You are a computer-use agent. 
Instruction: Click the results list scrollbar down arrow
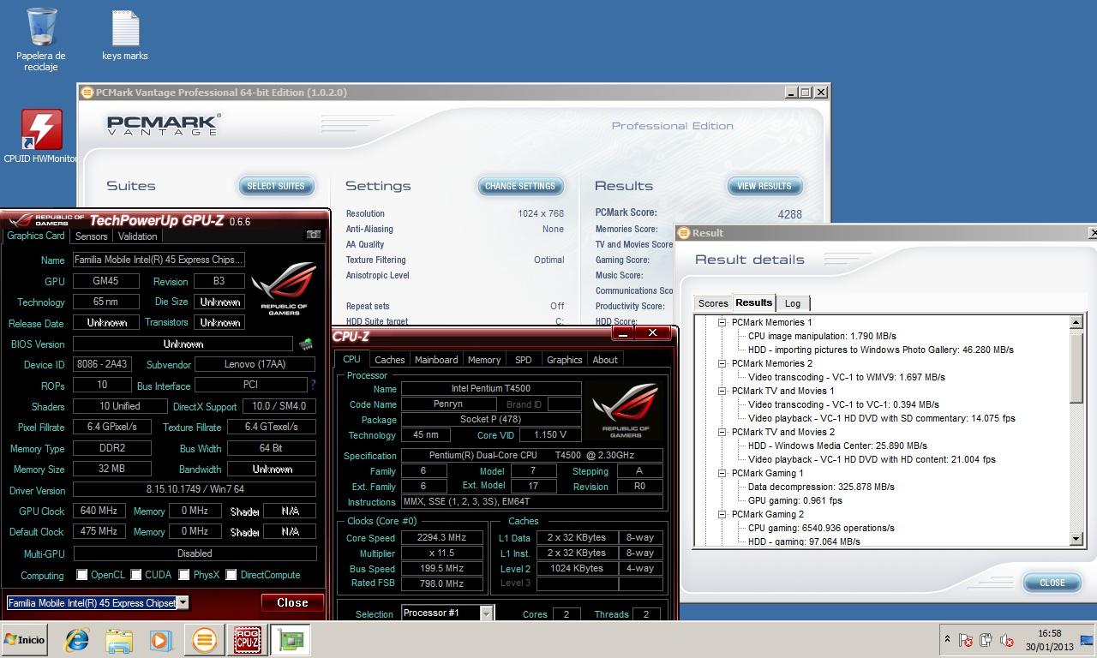pyautogui.click(x=1076, y=539)
